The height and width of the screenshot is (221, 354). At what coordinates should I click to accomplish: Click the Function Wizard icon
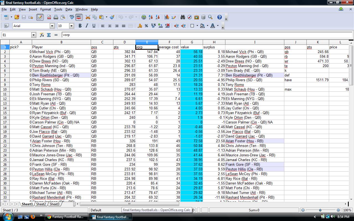pos(42,35)
